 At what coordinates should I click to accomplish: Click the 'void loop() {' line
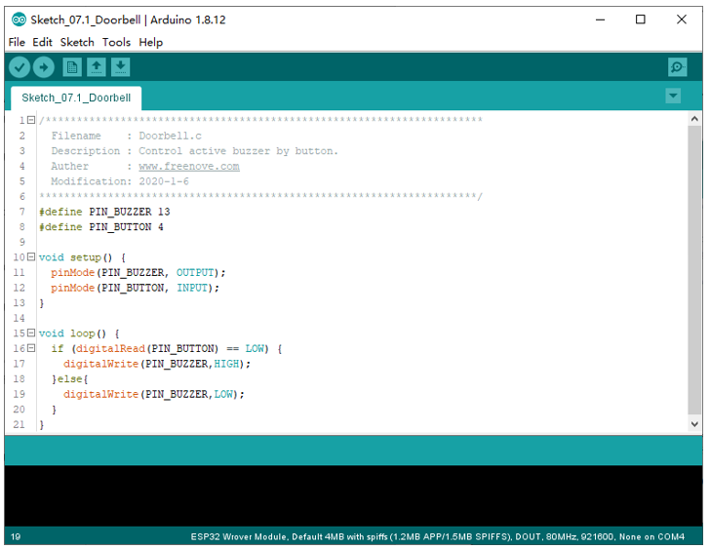(79, 333)
